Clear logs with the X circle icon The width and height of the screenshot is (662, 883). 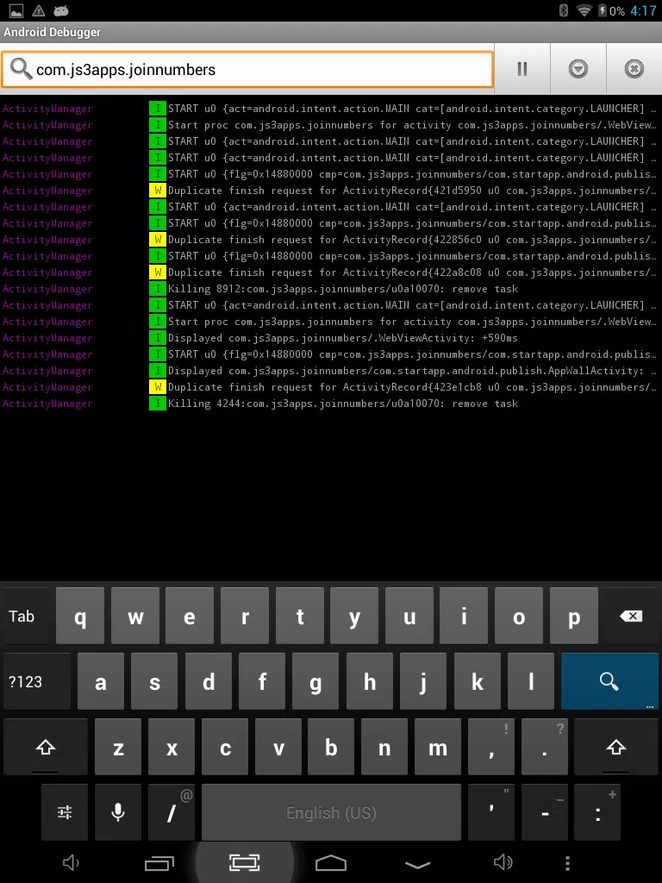click(x=634, y=69)
